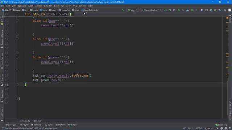Click the UTF-8 encoding selector

[200, 128]
